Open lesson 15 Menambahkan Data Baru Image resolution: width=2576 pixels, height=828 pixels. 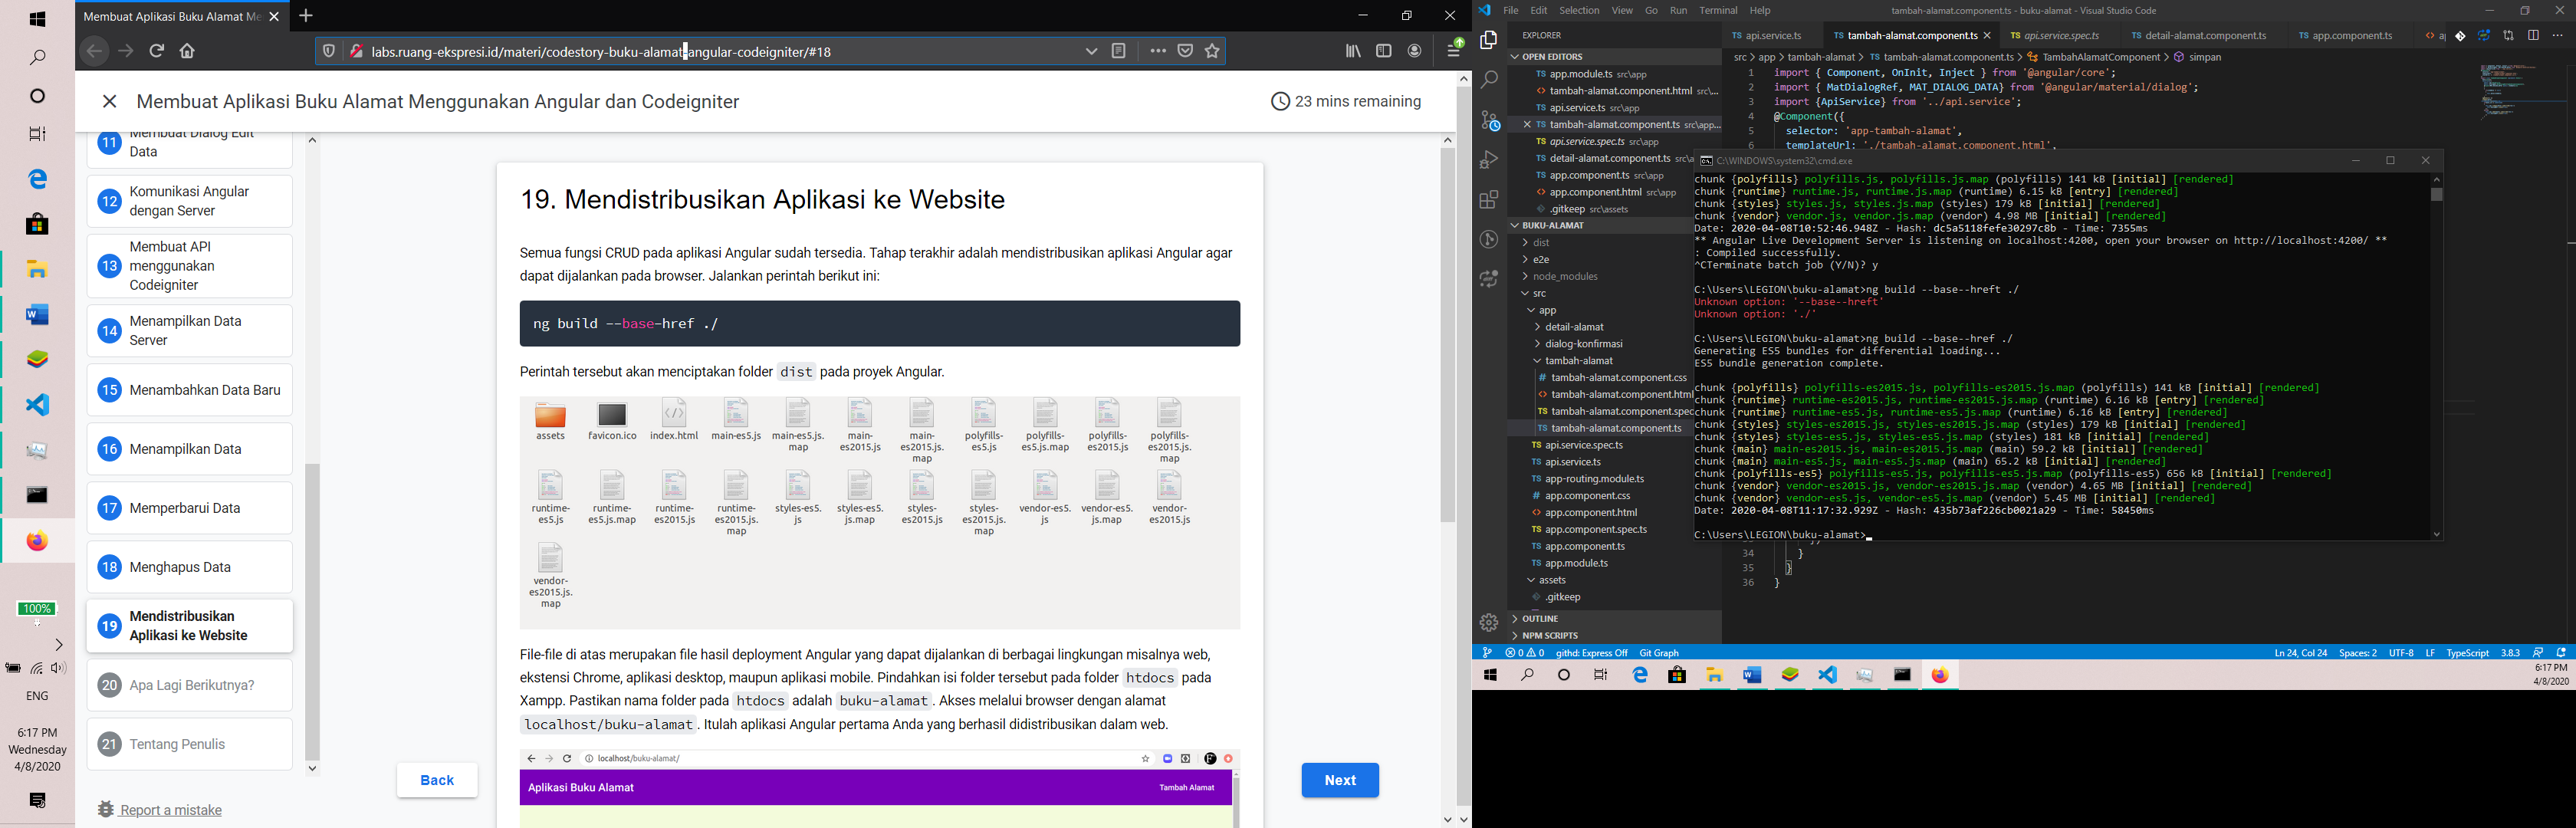coord(190,390)
